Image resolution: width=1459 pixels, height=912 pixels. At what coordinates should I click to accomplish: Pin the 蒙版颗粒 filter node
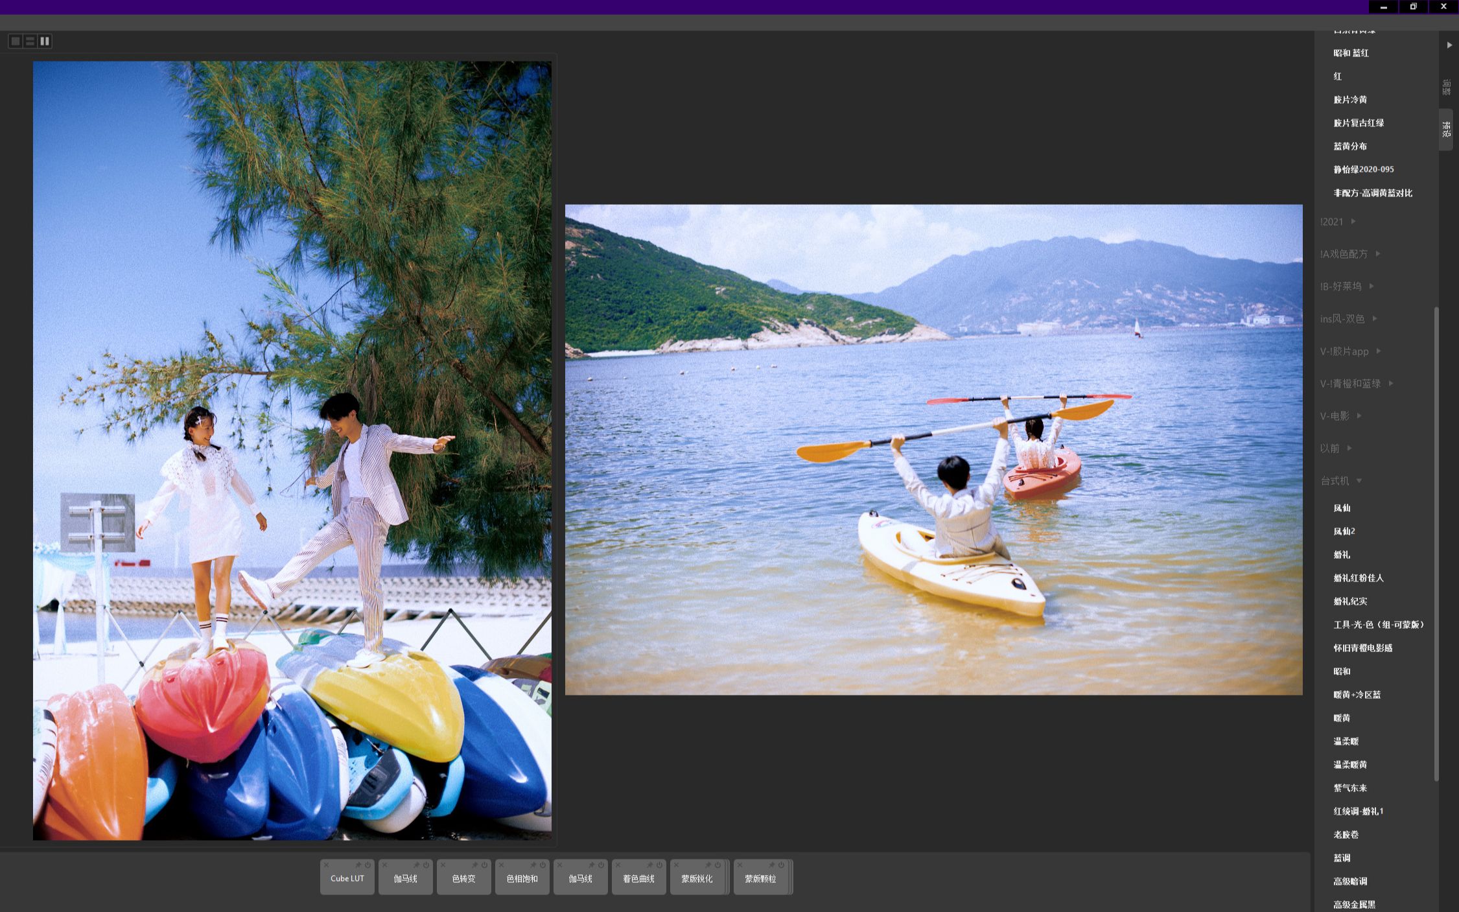click(771, 865)
